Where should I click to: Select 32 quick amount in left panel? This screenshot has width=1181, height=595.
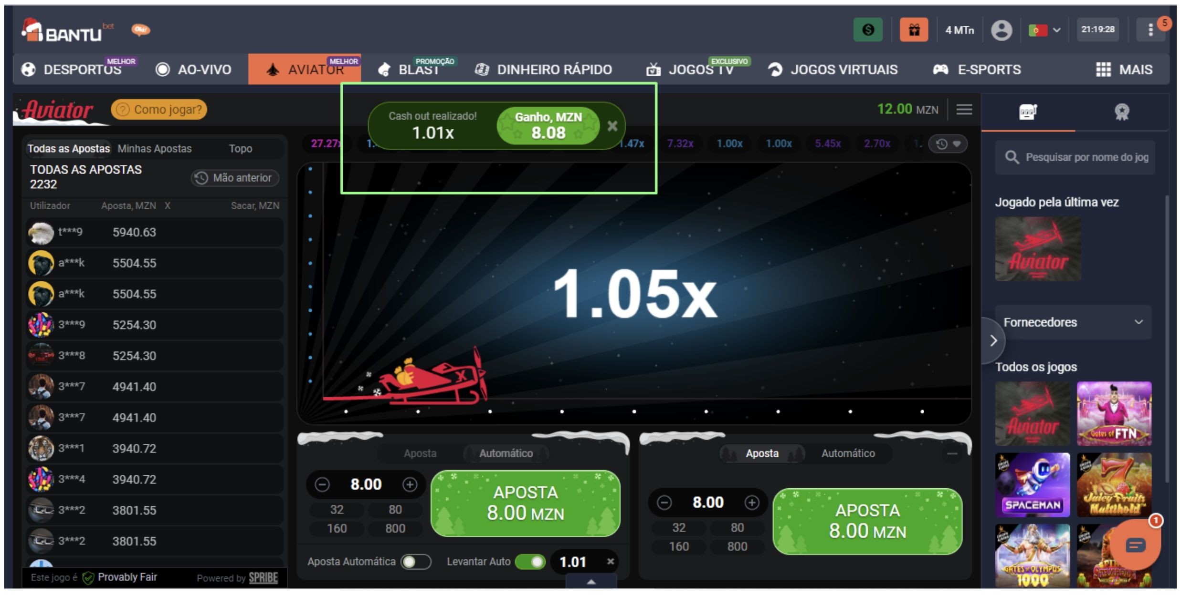click(337, 510)
